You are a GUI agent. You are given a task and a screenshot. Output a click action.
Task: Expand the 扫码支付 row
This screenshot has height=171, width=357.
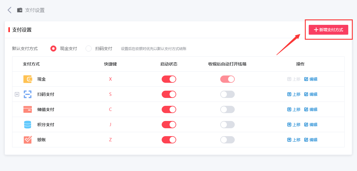point(17,94)
